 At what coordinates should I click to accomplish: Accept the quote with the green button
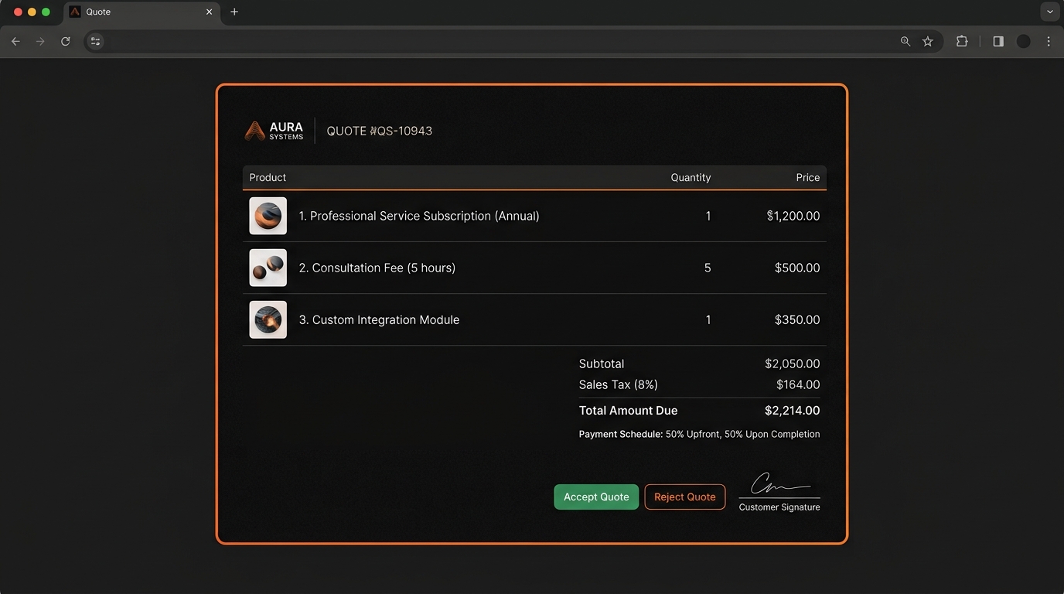coord(596,497)
